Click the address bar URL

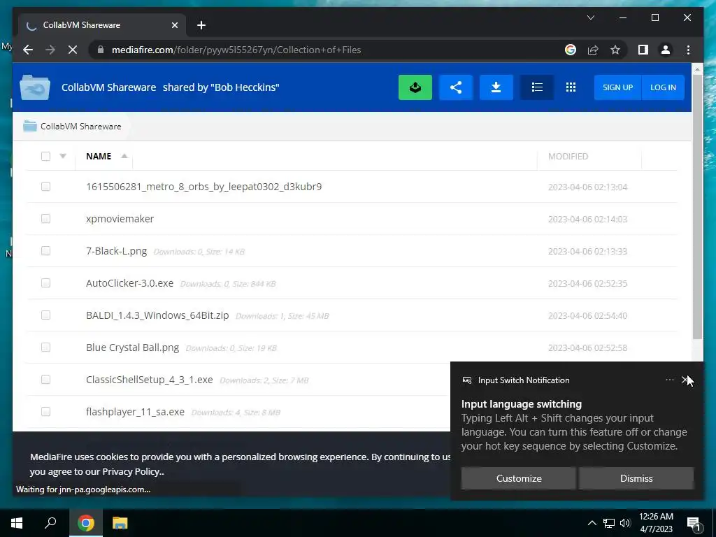[x=236, y=50]
